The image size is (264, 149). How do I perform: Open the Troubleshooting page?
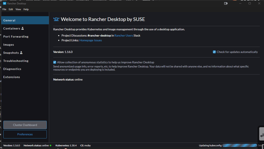(x=25, y=61)
